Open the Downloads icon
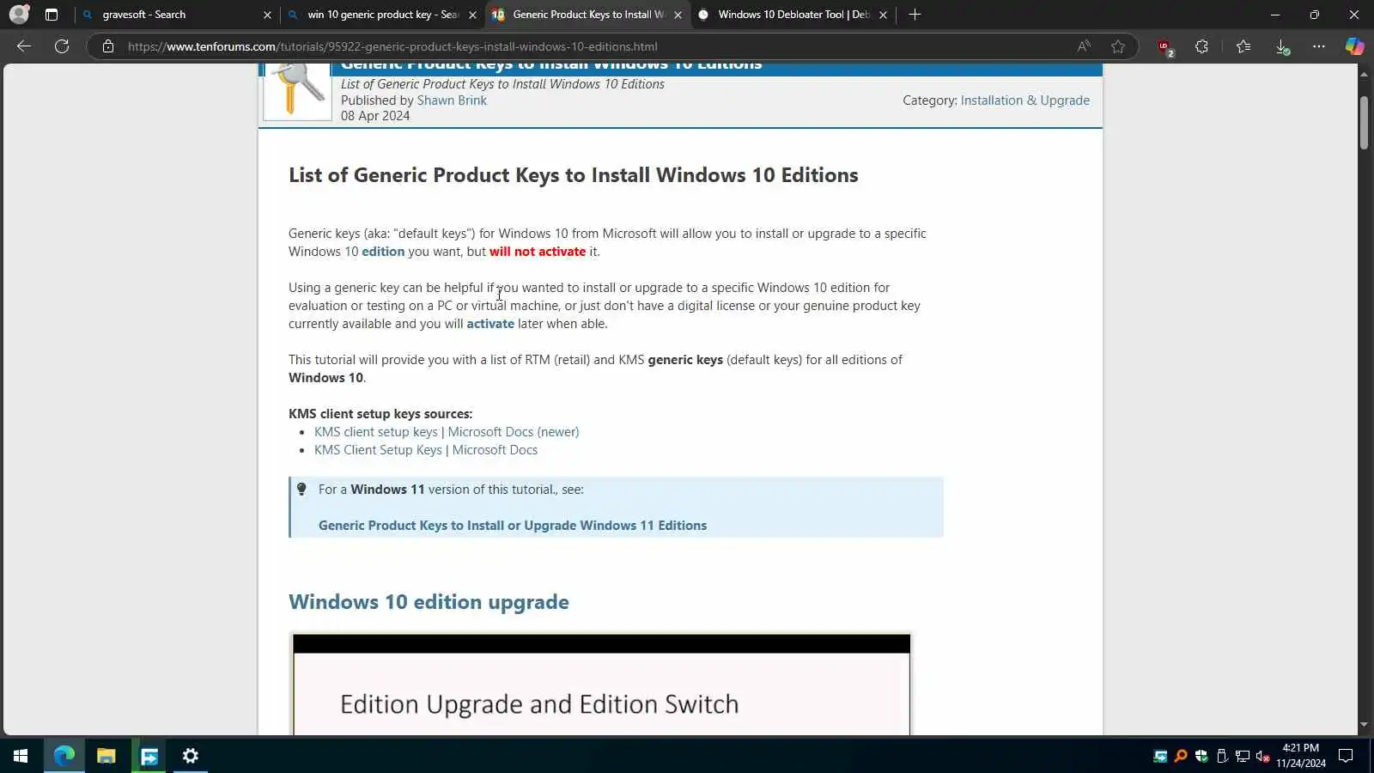Viewport: 1374px width, 773px height. [1282, 46]
